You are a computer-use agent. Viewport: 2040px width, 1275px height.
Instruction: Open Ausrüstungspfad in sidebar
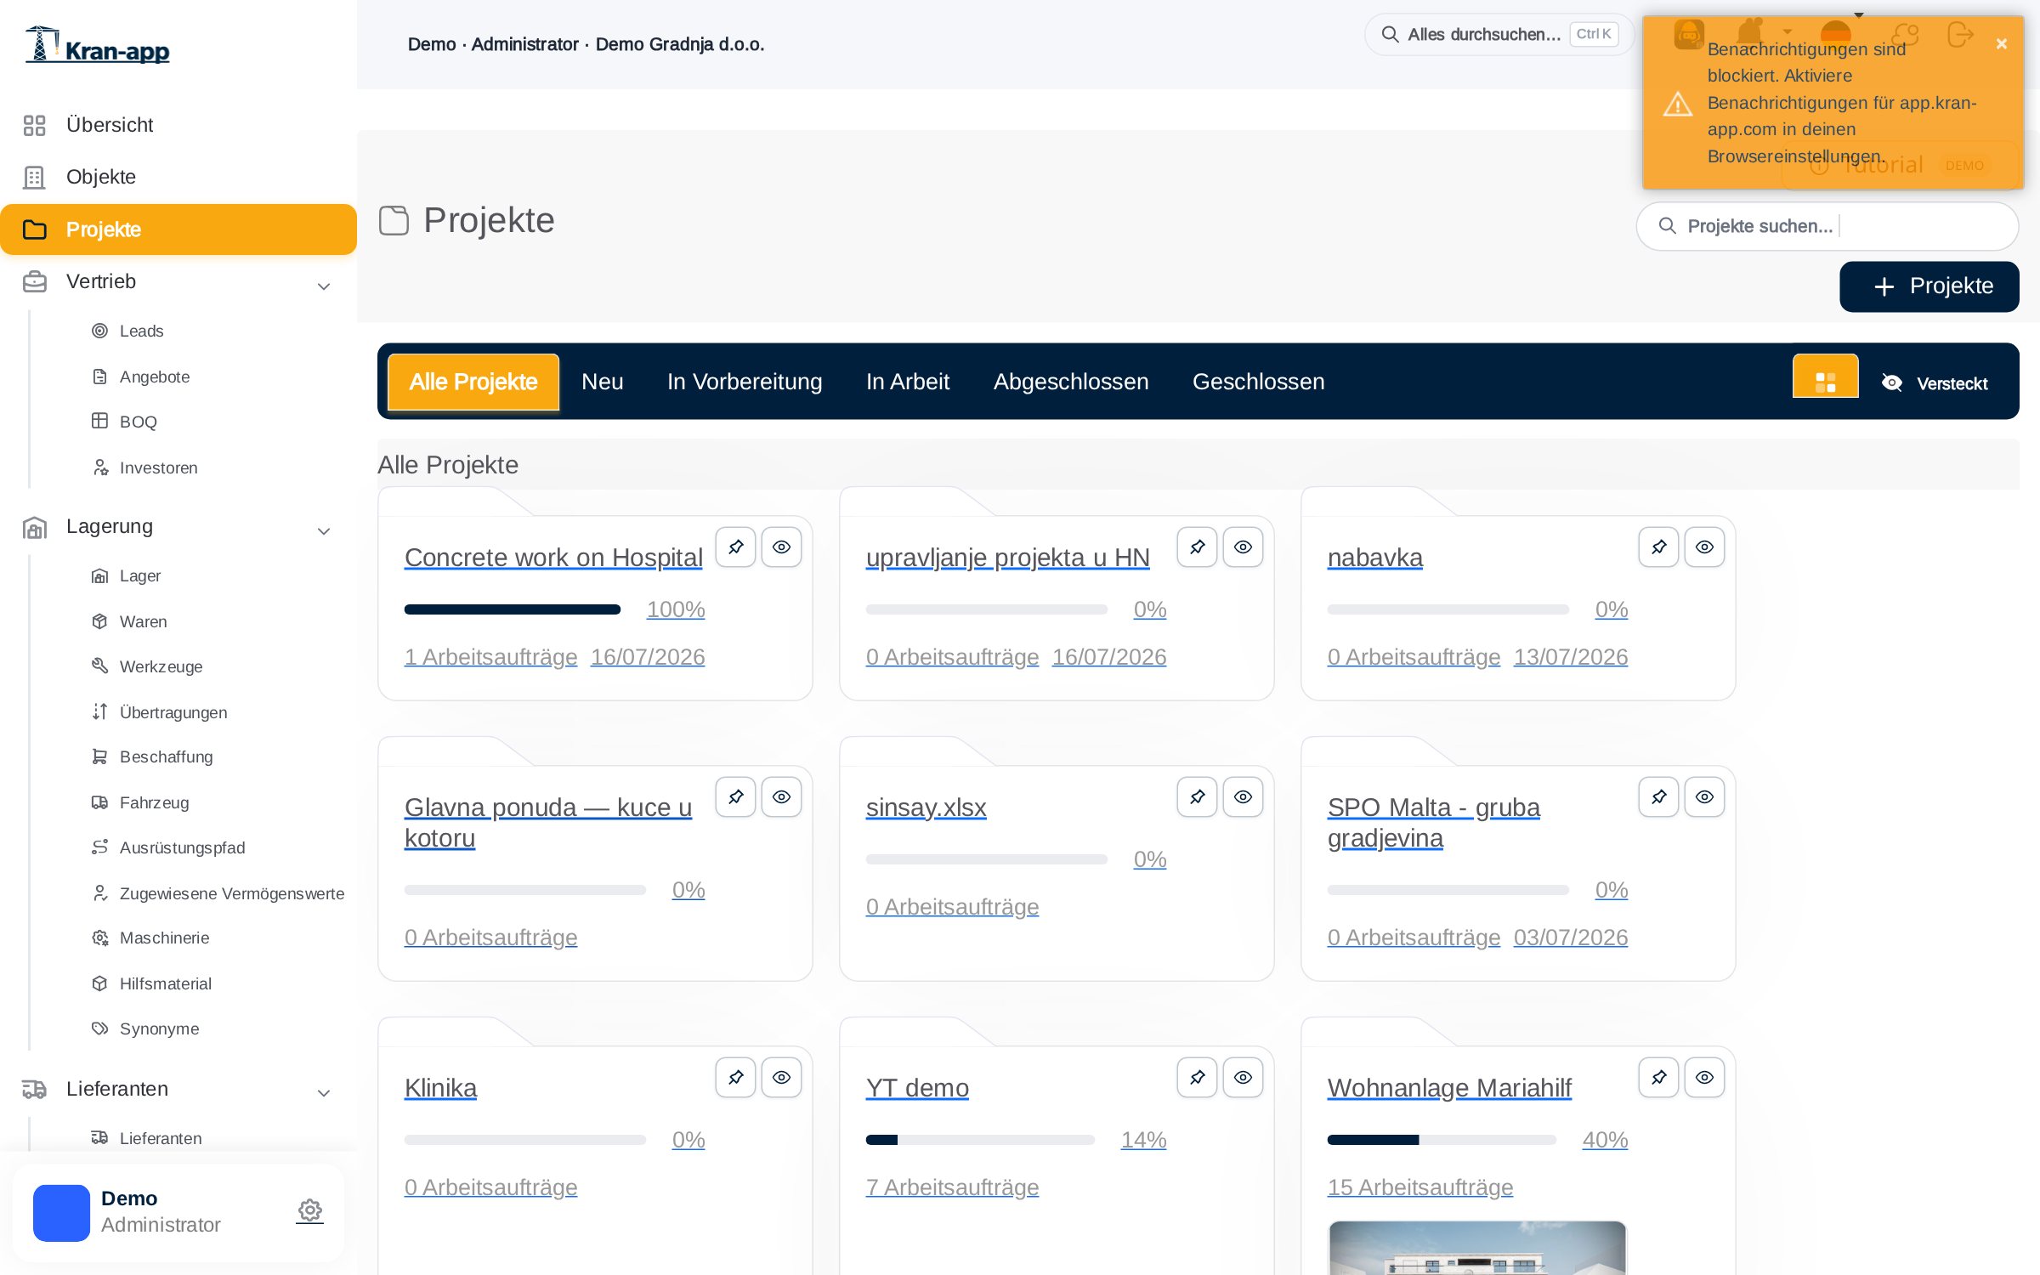pyautogui.click(x=182, y=847)
